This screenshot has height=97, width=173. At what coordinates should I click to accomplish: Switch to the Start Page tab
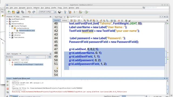point(58,17)
